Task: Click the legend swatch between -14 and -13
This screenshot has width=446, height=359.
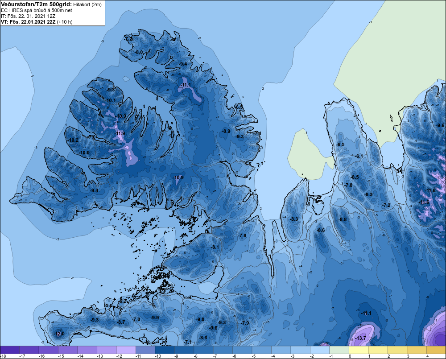Action: tap(87, 350)
